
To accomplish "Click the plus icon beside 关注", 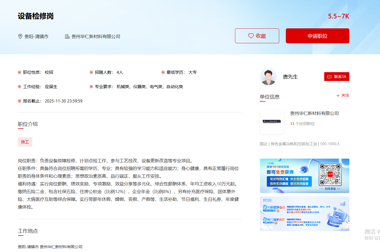I will (x=338, y=96).
